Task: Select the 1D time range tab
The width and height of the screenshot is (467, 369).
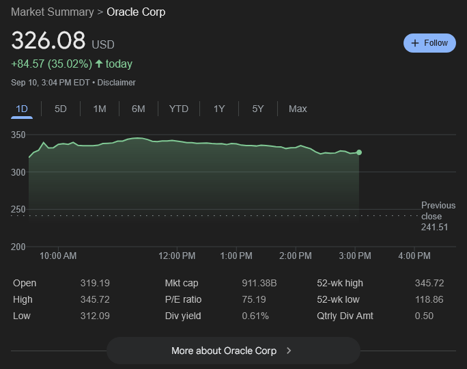Action: [22, 109]
